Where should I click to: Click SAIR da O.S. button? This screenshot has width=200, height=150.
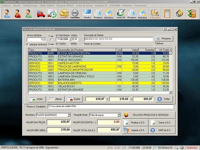(x=162, y=130)
